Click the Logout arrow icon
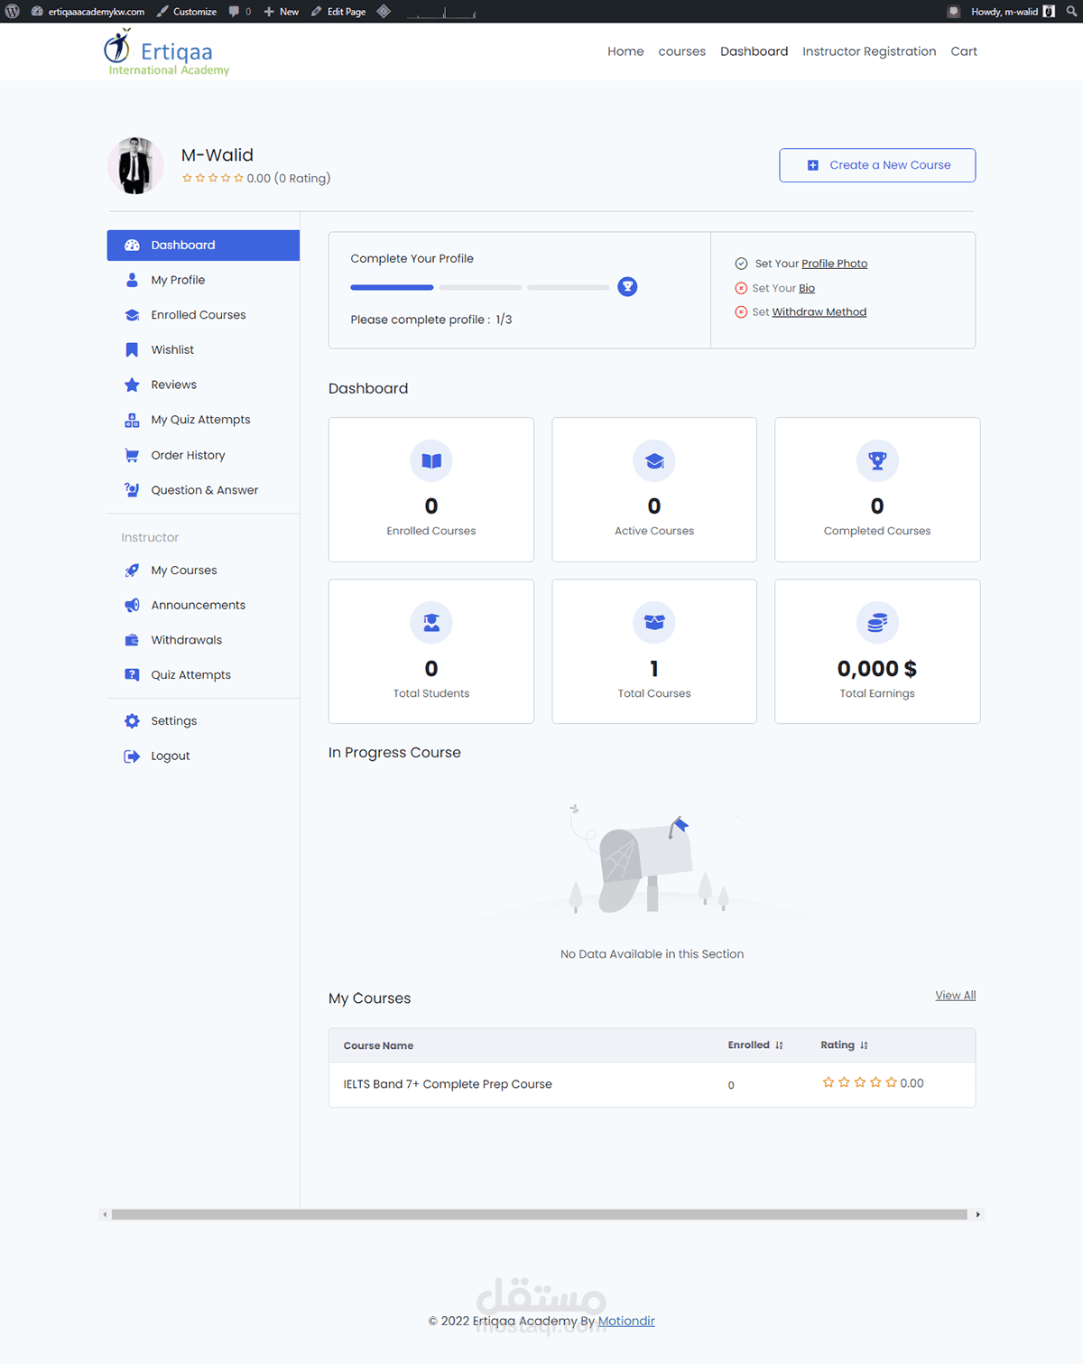Image resolution: width=1083 pixels, height=1364 pixels. pyautogui.click(x=132, y=756)
